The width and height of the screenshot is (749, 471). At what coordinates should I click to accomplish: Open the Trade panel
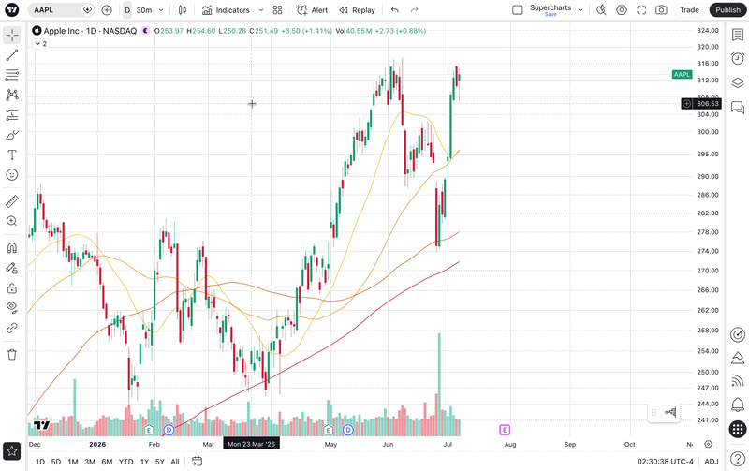[689, 10]
